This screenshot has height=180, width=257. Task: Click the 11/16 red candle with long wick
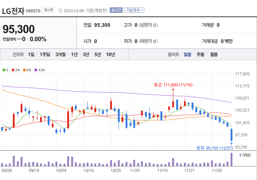[173, 100]
